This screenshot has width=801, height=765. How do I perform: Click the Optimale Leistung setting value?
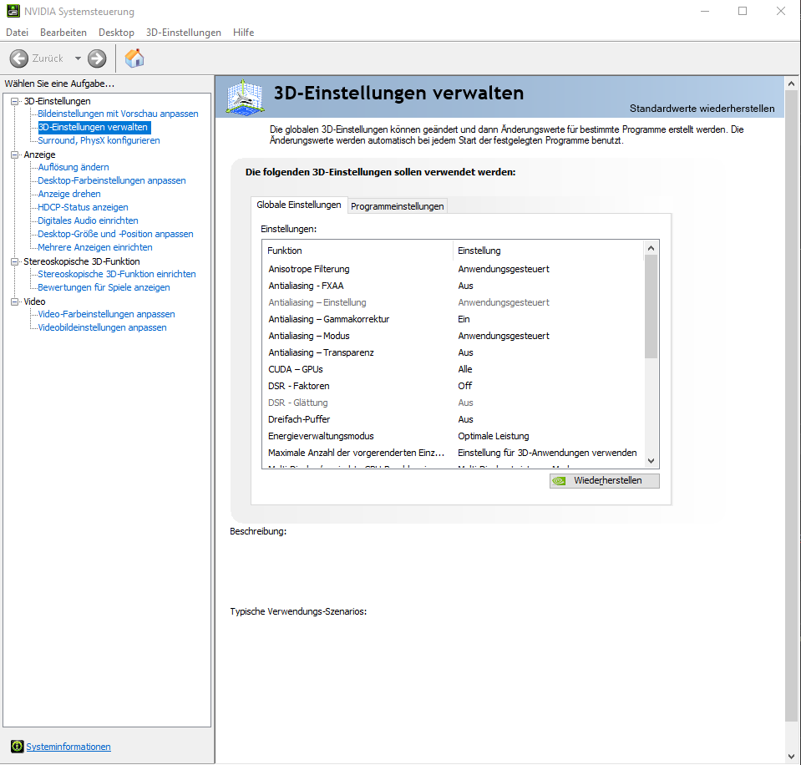coord(494,436)
